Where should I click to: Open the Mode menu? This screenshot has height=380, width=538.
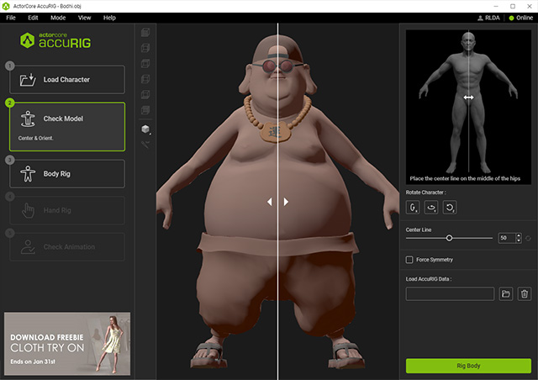58,17
